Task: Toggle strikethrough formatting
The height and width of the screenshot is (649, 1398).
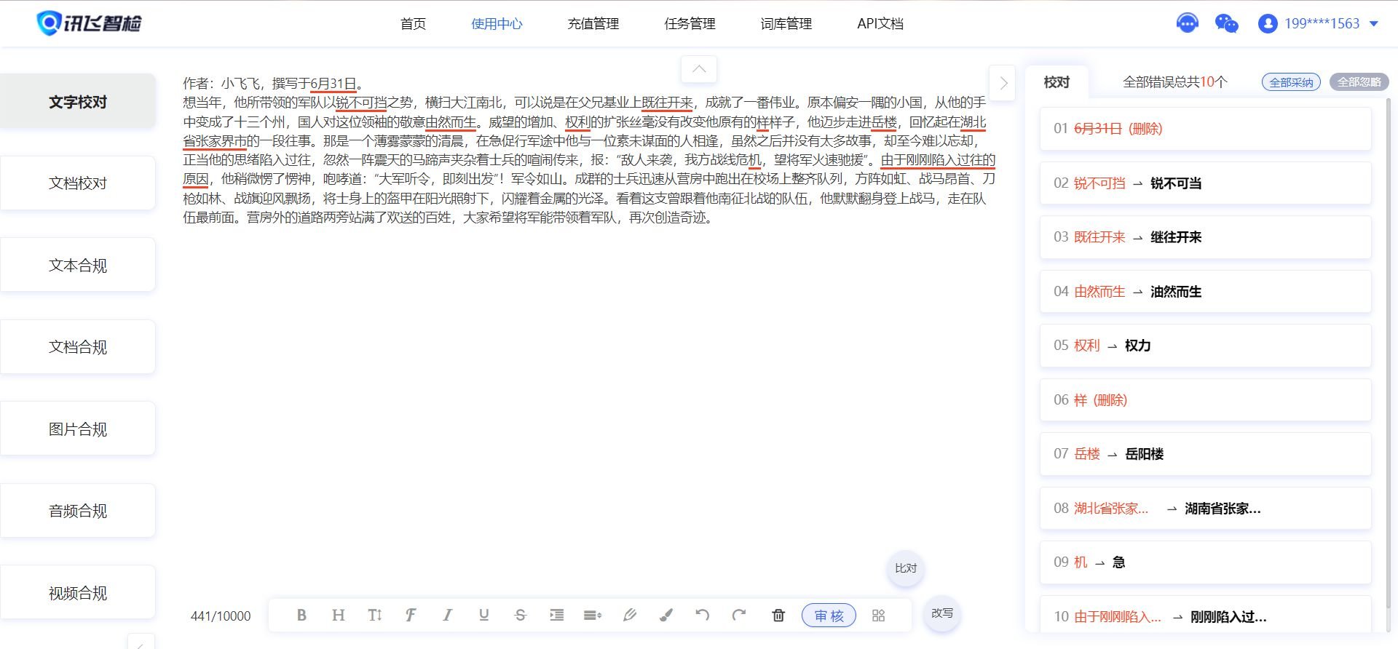Action: click(520, 616)
